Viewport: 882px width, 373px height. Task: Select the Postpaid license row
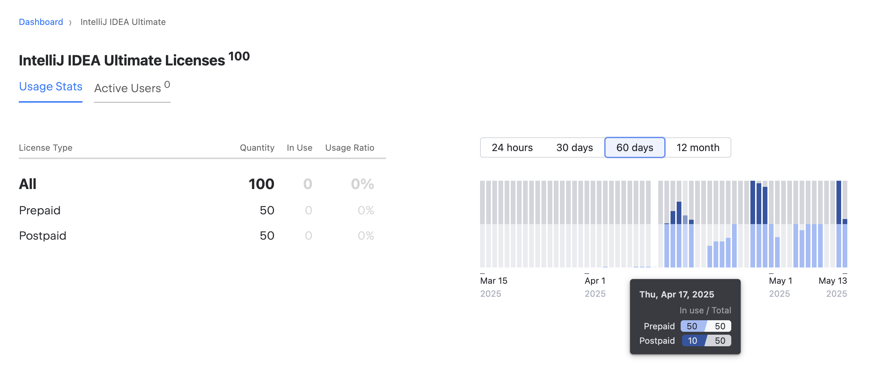[x=43, y=235]
